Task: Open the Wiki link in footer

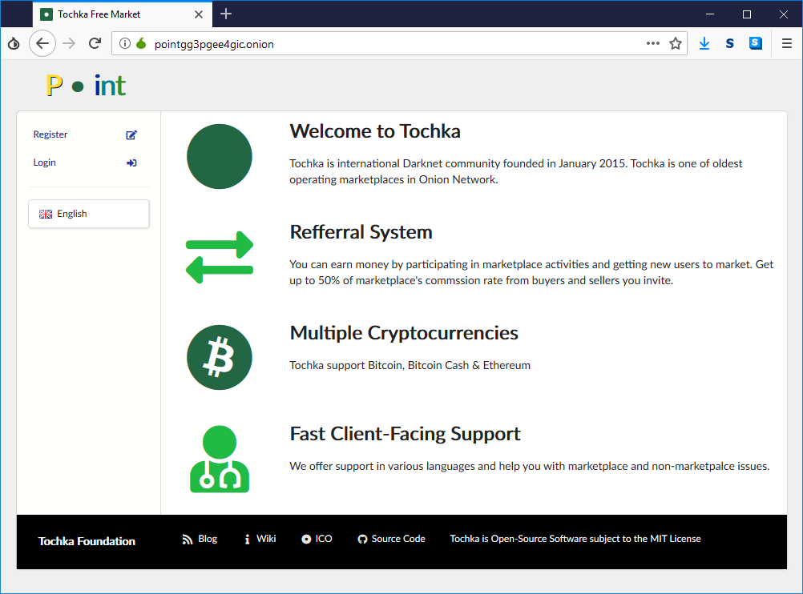Action: 266,539
